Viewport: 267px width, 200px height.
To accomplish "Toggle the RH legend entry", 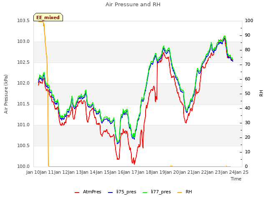I will point(184,192).
